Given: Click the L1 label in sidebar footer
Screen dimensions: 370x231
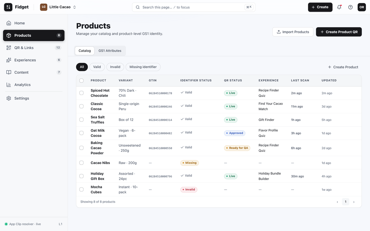Looking at the screenshot, I should (x=60, y=224).
